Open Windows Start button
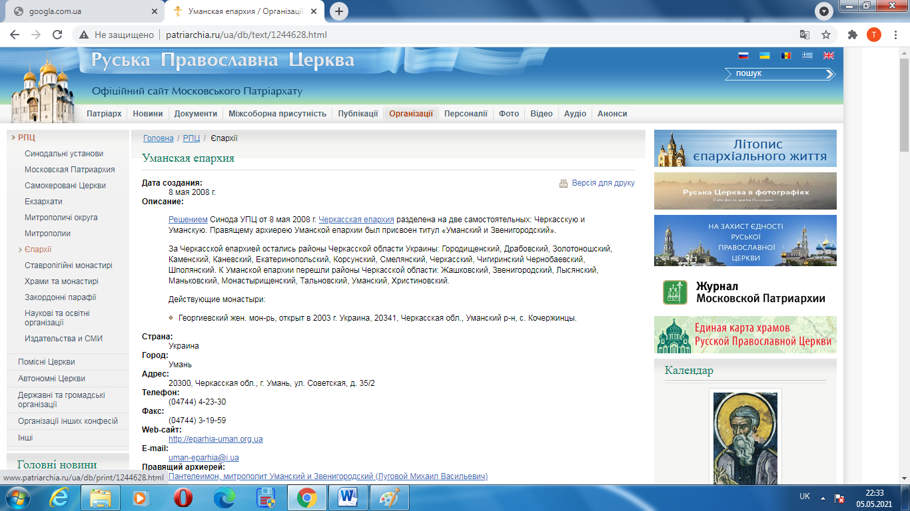Screen dimensions: 910x511 point(18,497)
